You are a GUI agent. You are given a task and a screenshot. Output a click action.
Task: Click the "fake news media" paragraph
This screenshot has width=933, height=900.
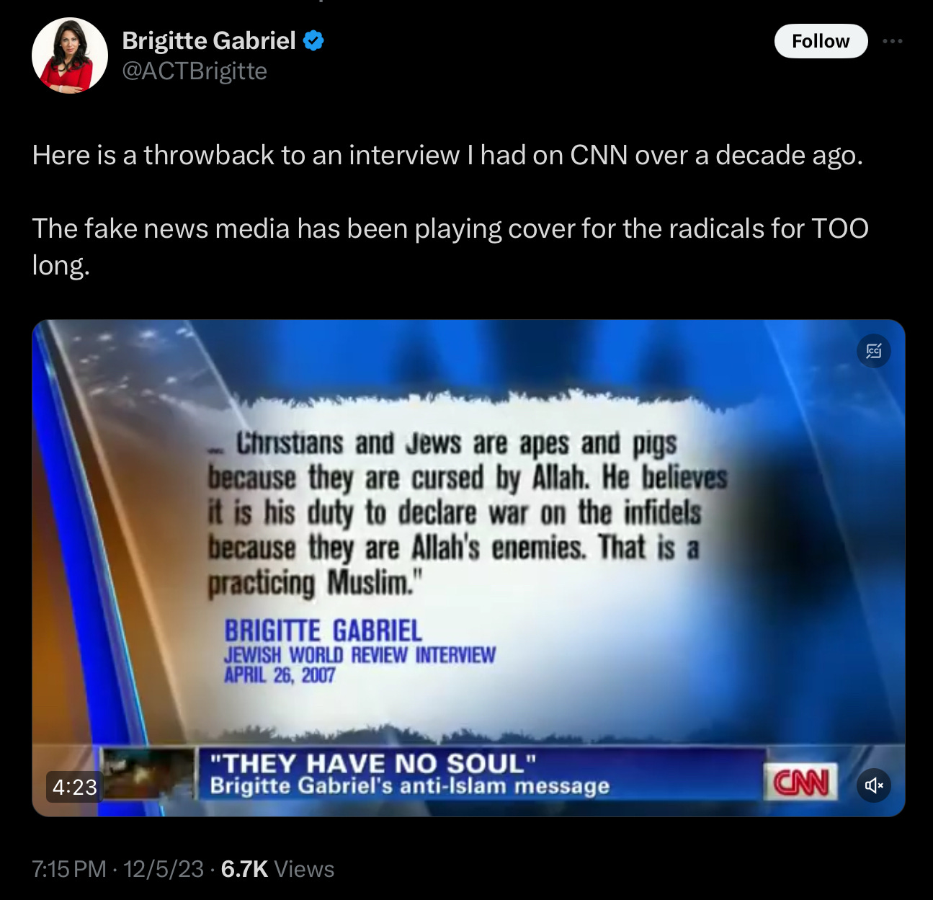pyautogui.click(x=450, y=246)
